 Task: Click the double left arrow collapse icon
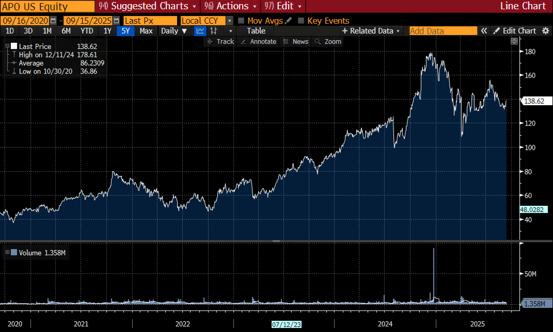484,31
